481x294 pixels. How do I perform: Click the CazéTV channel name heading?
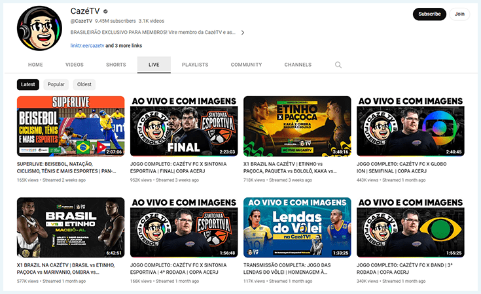(85, 11)
